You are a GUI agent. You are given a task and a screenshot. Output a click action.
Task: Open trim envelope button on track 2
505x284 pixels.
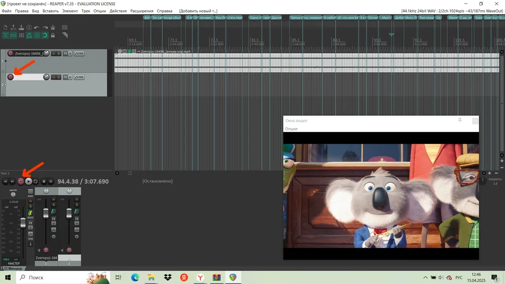[x=79, y=77]
